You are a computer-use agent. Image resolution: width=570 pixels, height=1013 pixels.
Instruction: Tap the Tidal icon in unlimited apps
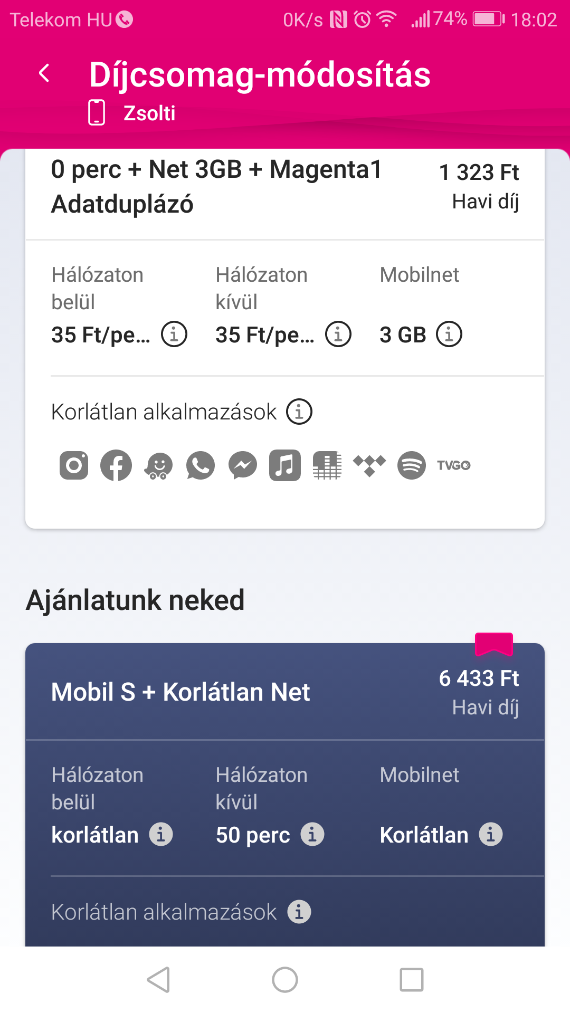[369, 465]
